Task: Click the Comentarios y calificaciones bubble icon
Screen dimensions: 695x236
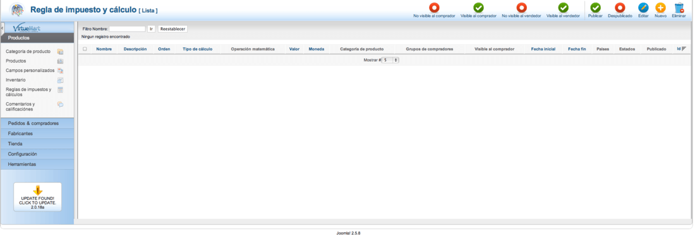Action: pyautogui.click(x=60, y=105)
